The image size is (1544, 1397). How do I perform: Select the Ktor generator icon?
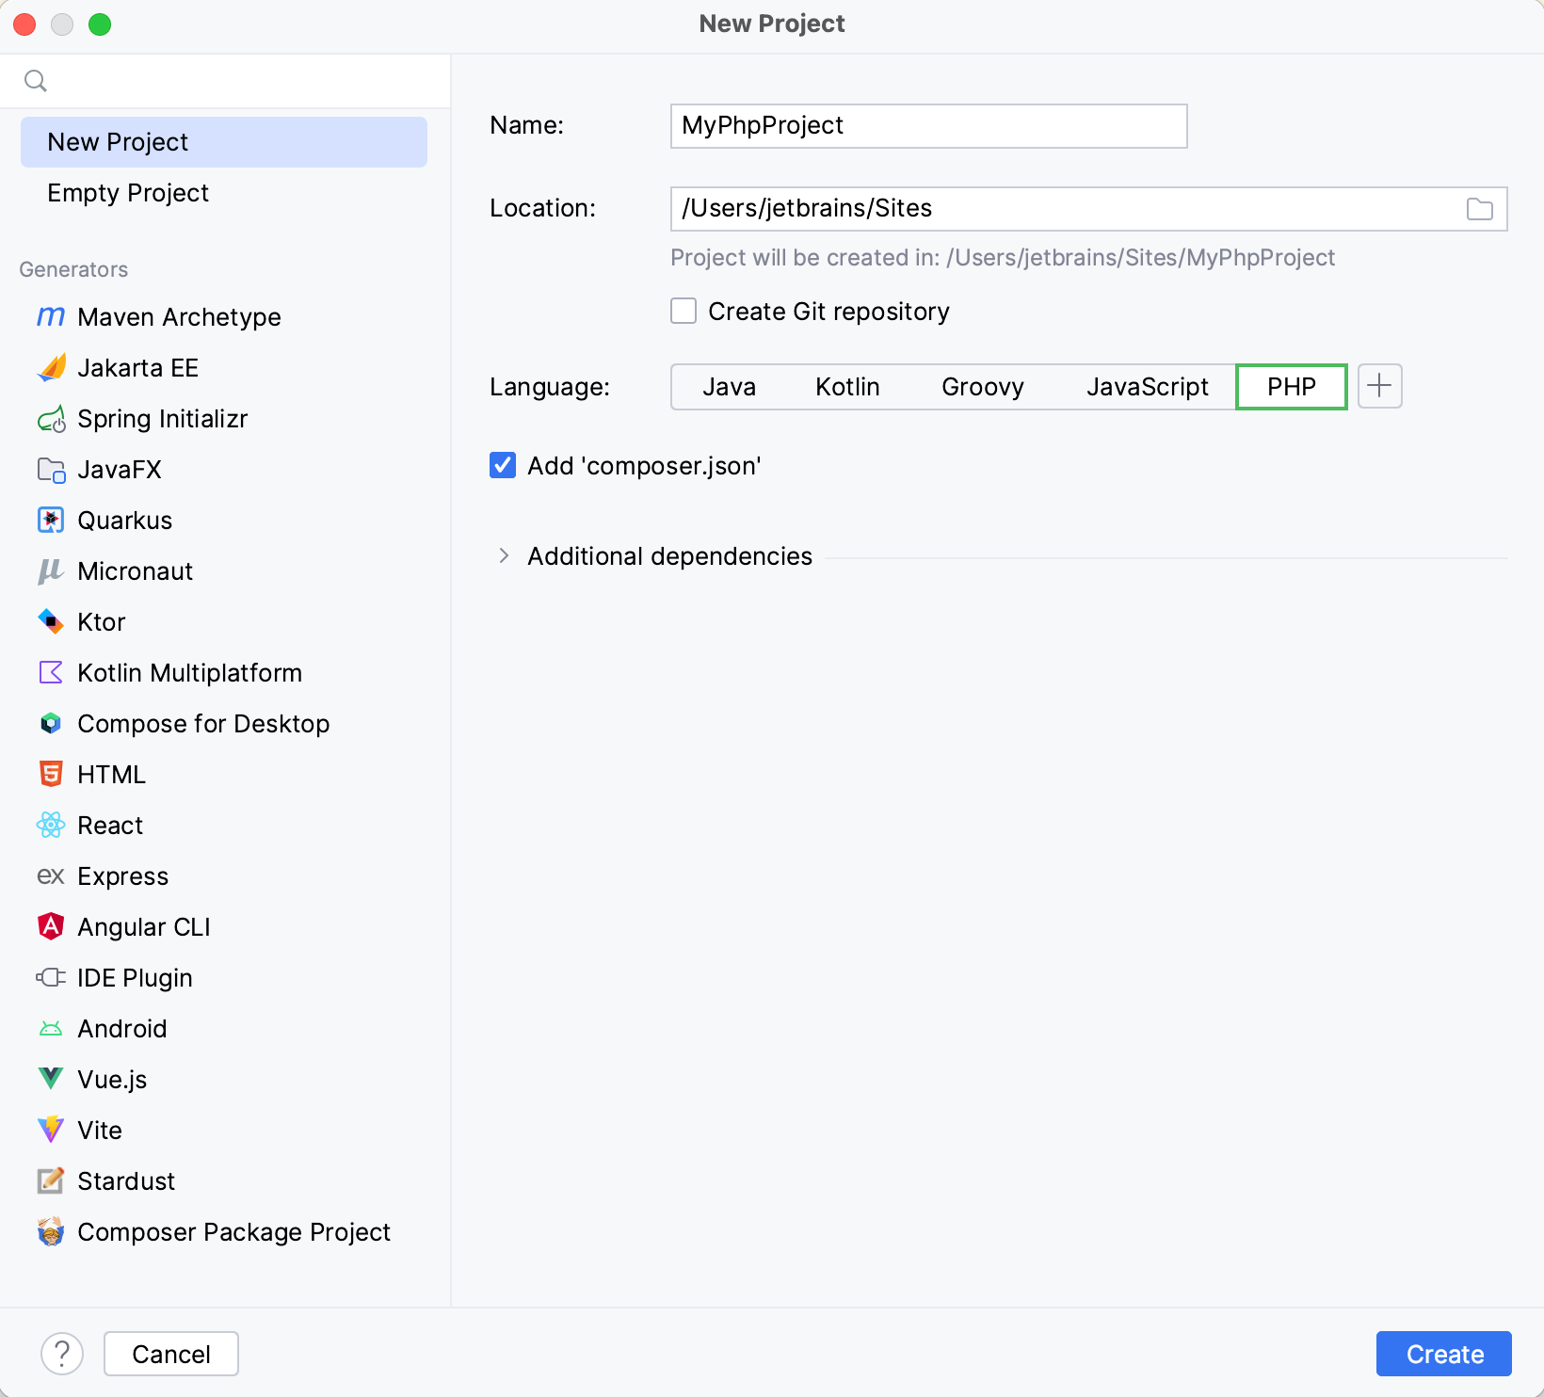[x=51, y=622]
